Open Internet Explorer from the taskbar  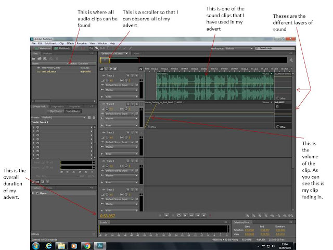tap(49, 246)
